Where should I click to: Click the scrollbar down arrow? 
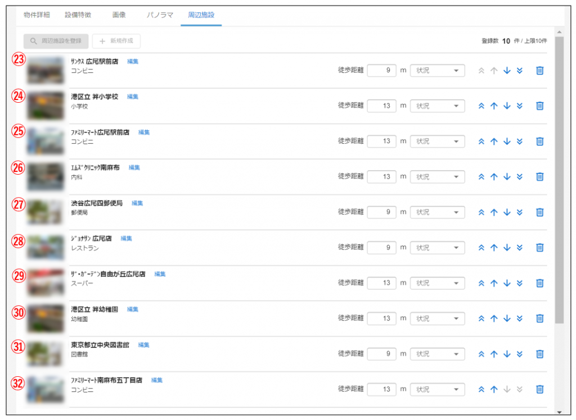click(559, 412)
